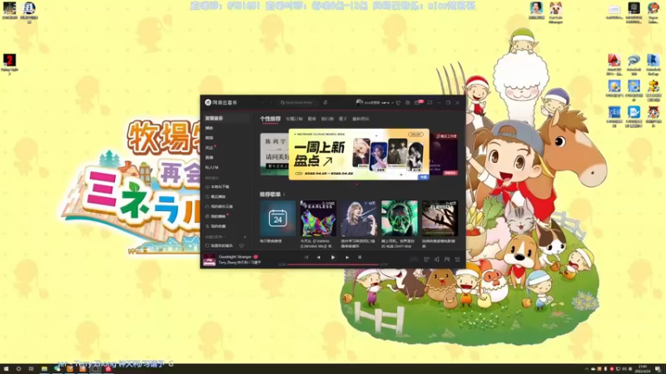Open the 一周上新盘点 banner
This screenshot has height=374, width=666.
click(359, 155)
